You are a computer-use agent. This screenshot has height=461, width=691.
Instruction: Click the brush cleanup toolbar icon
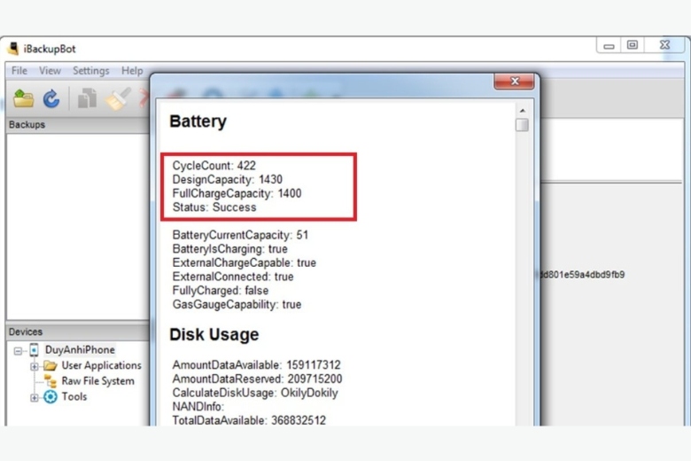116,99
